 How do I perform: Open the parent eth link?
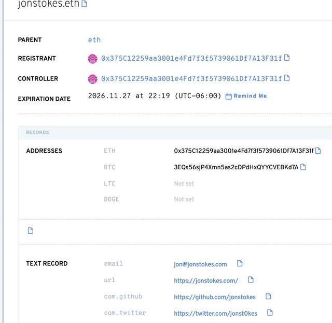point(94,40)
